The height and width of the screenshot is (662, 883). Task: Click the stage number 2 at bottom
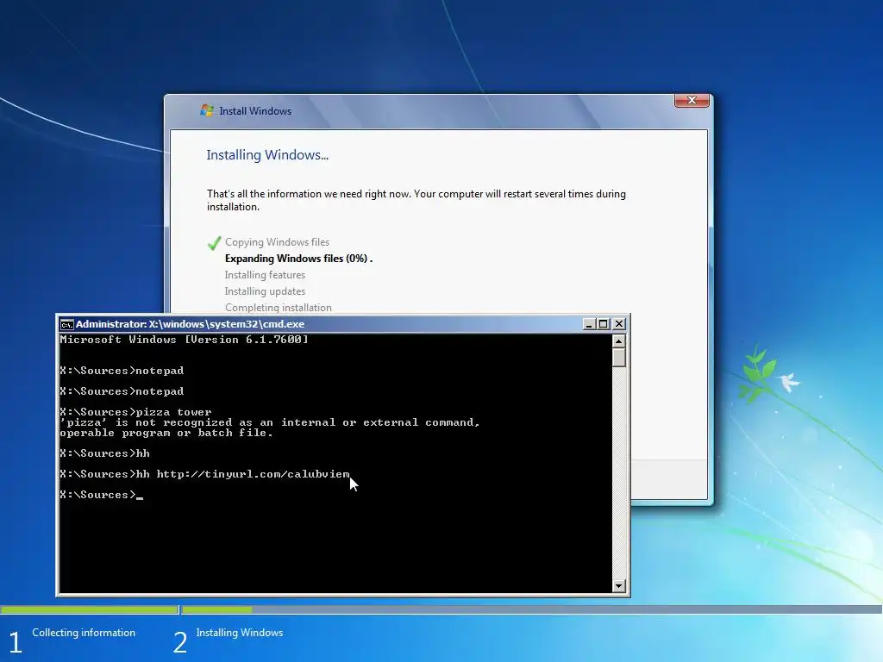[180, 642]
